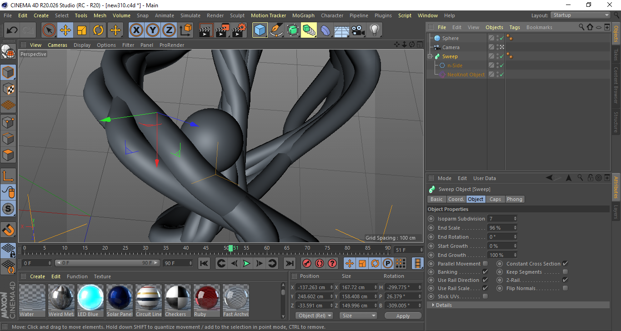Activate the Scale tool in top toolbar
The width and height of the screenshot is (621, 331).
pos(82,30)
